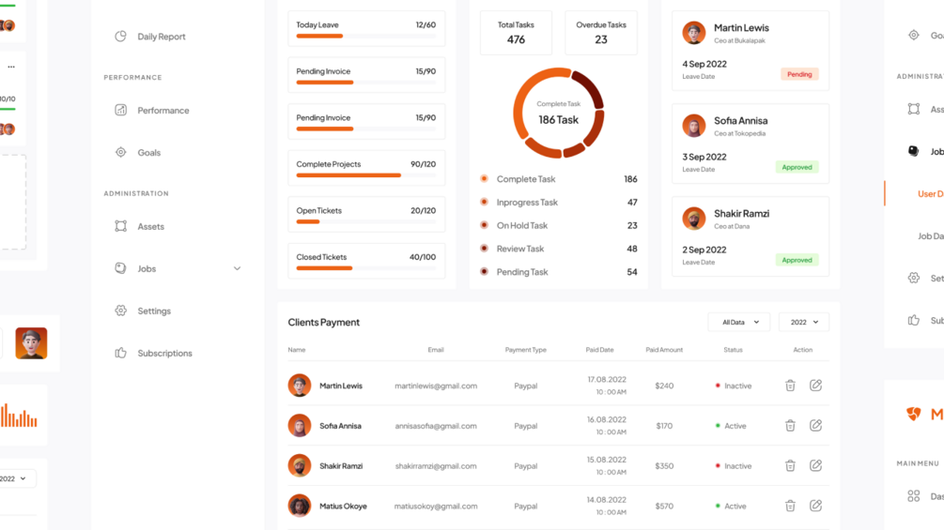
Task: Click Matius Okoye avatar in payment table
Action: (x=300, y=506)
